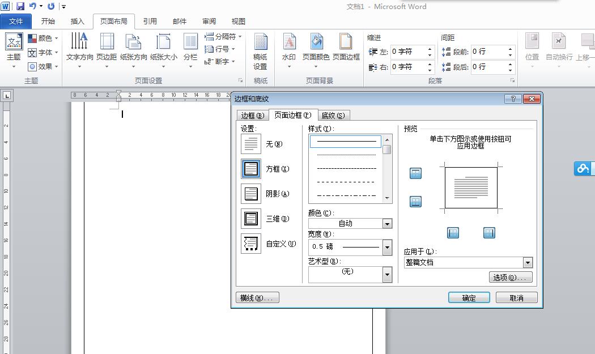595x354 pixels.
Task: Open quick access toolbar customize arrow
Action: 63,6
